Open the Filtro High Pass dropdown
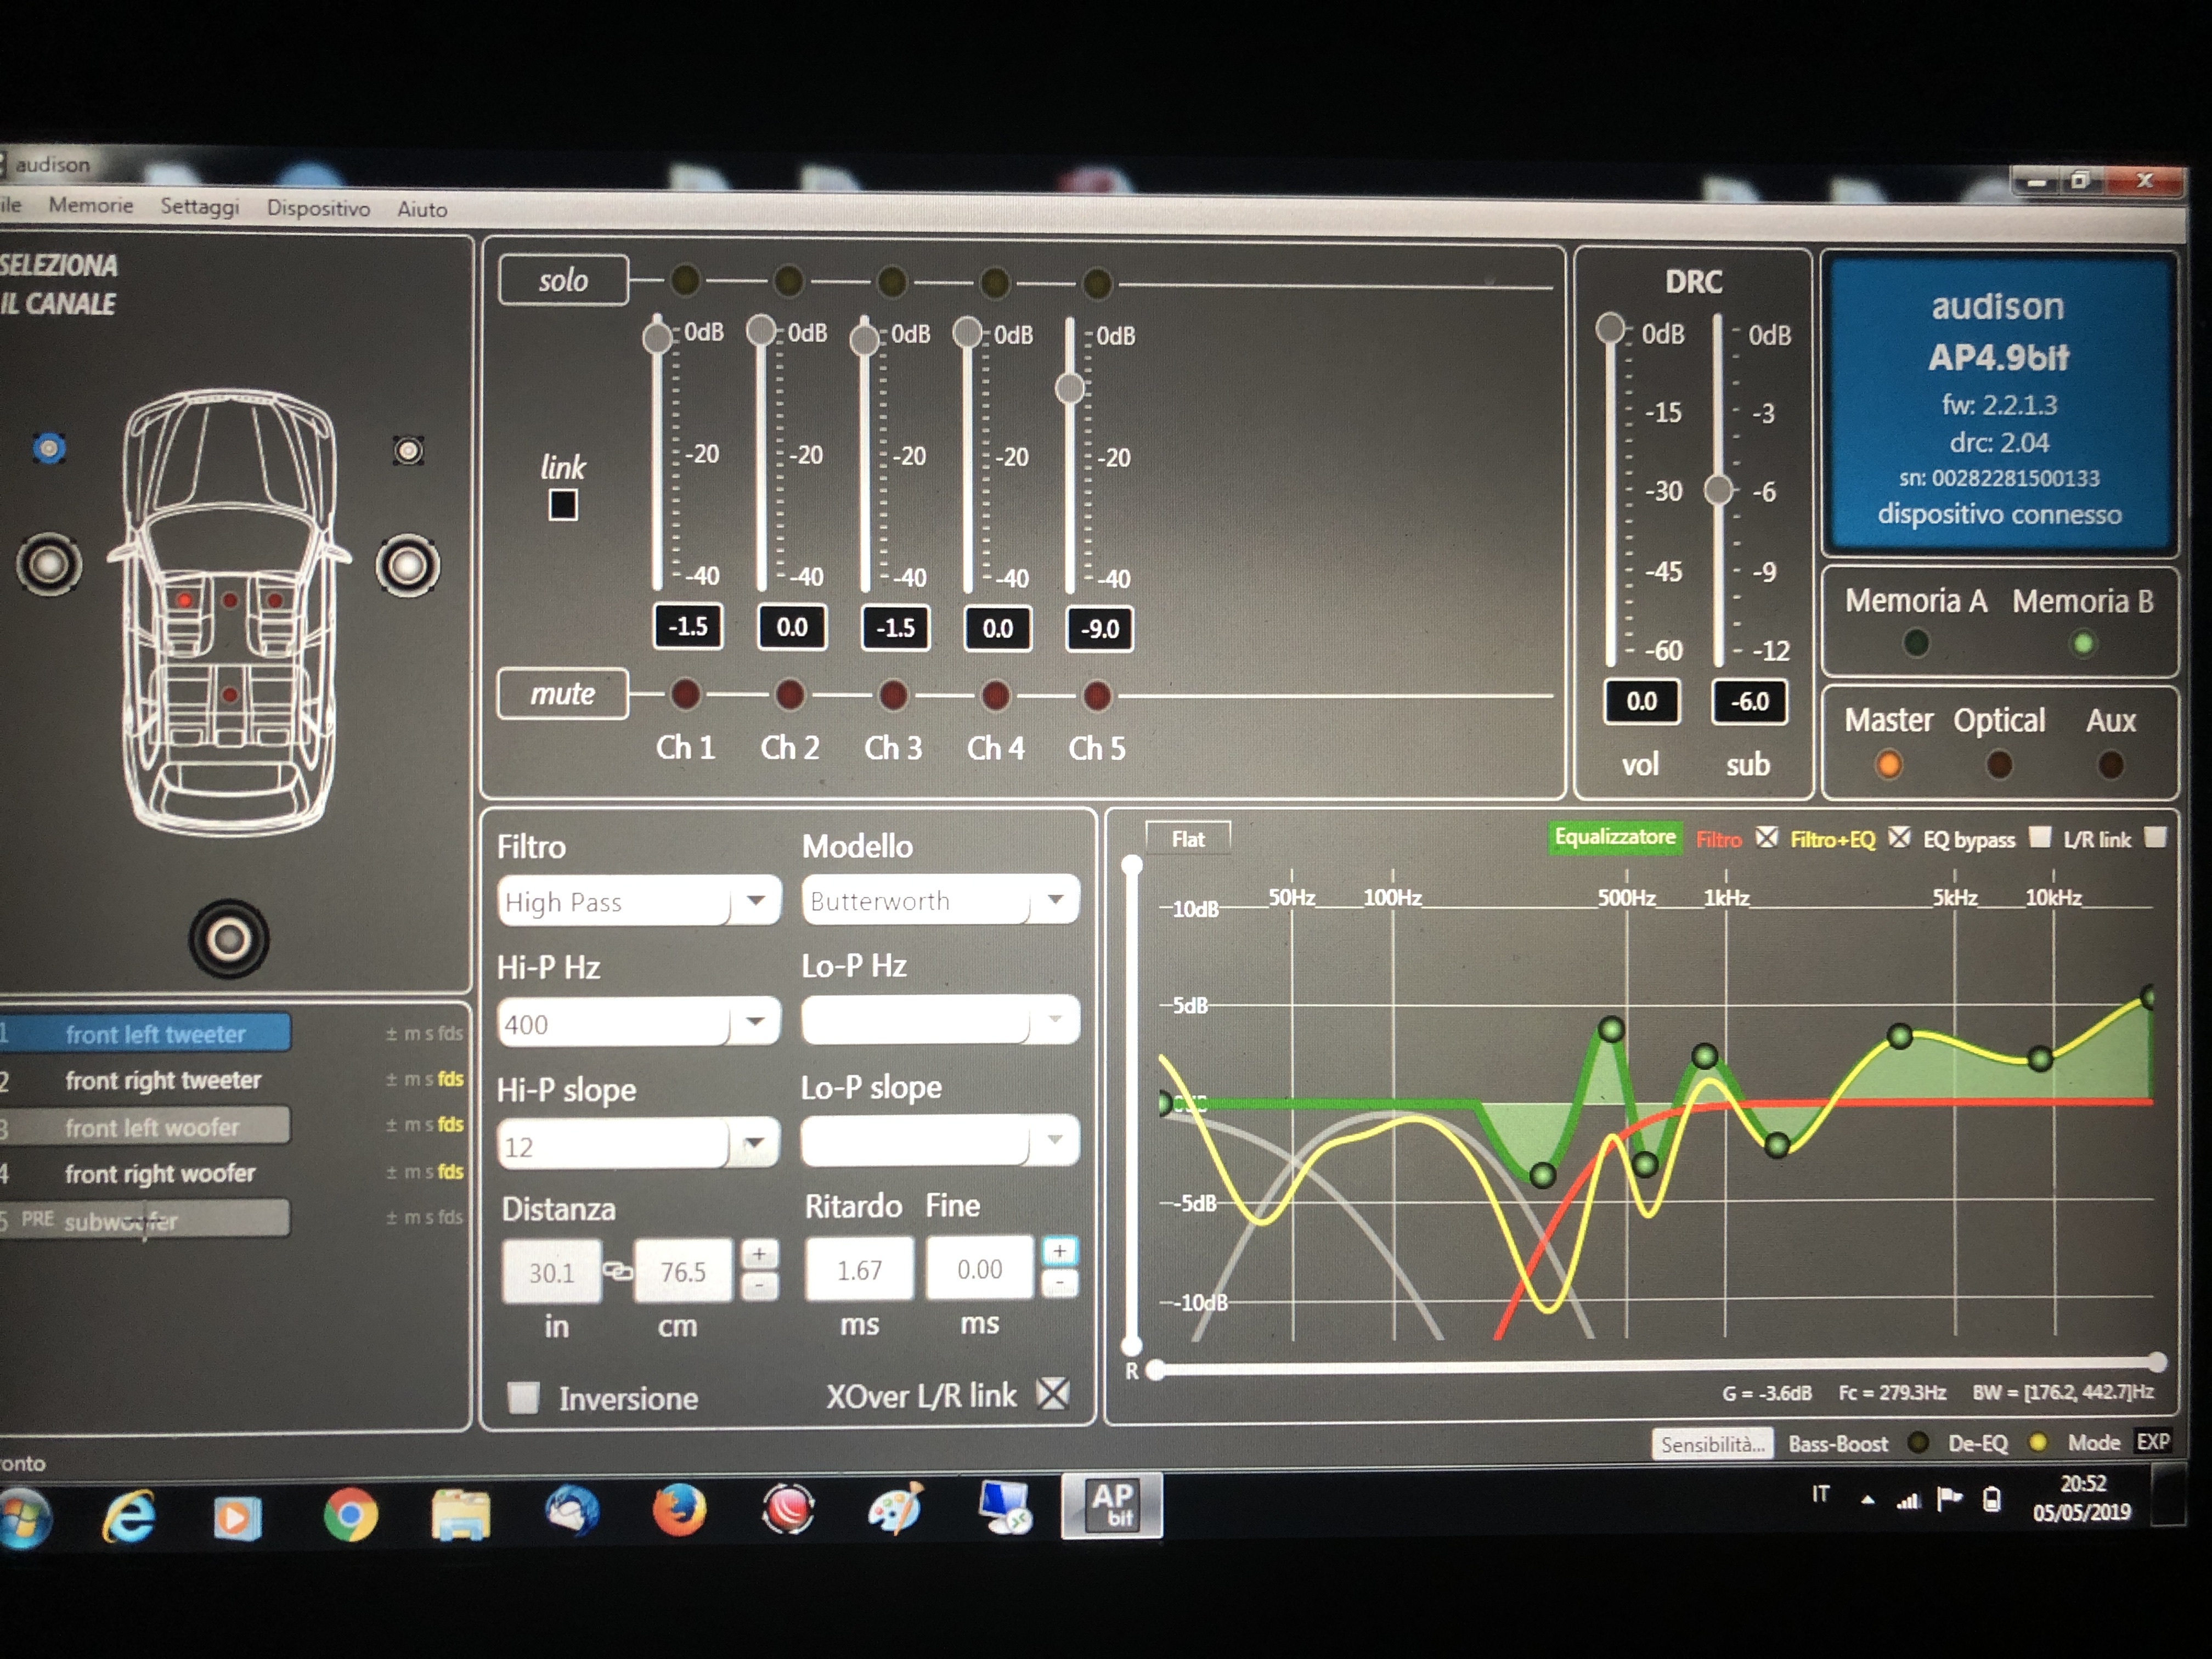Viewport: 2212px width, 1659px height. pos(639,901)
